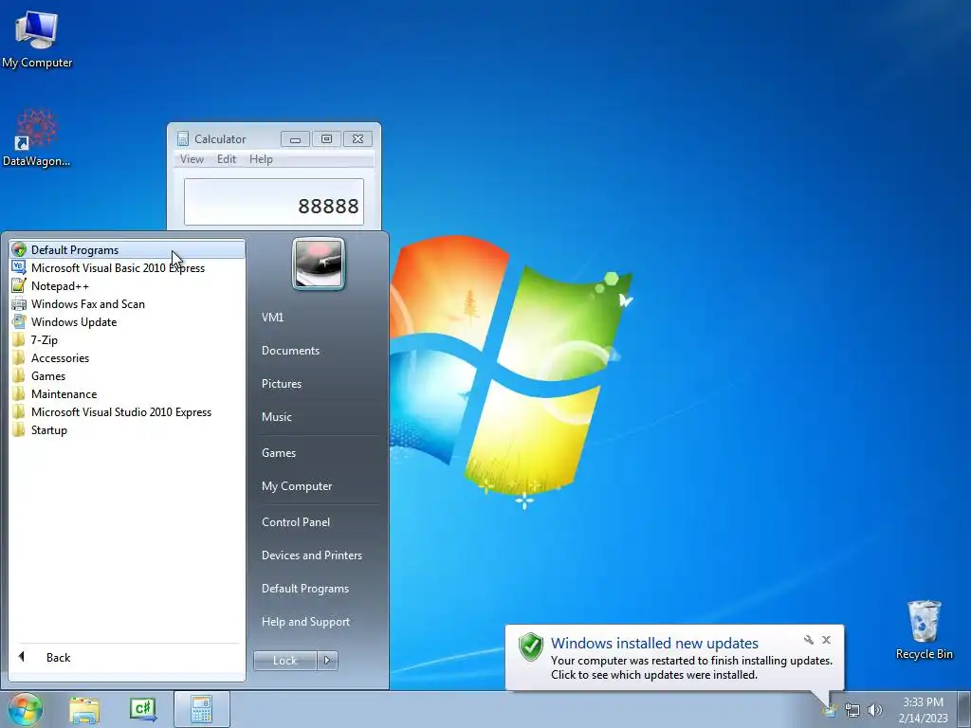971x728 pixels.
Task: Select the My Computer desktop icon
Action: 37,40
